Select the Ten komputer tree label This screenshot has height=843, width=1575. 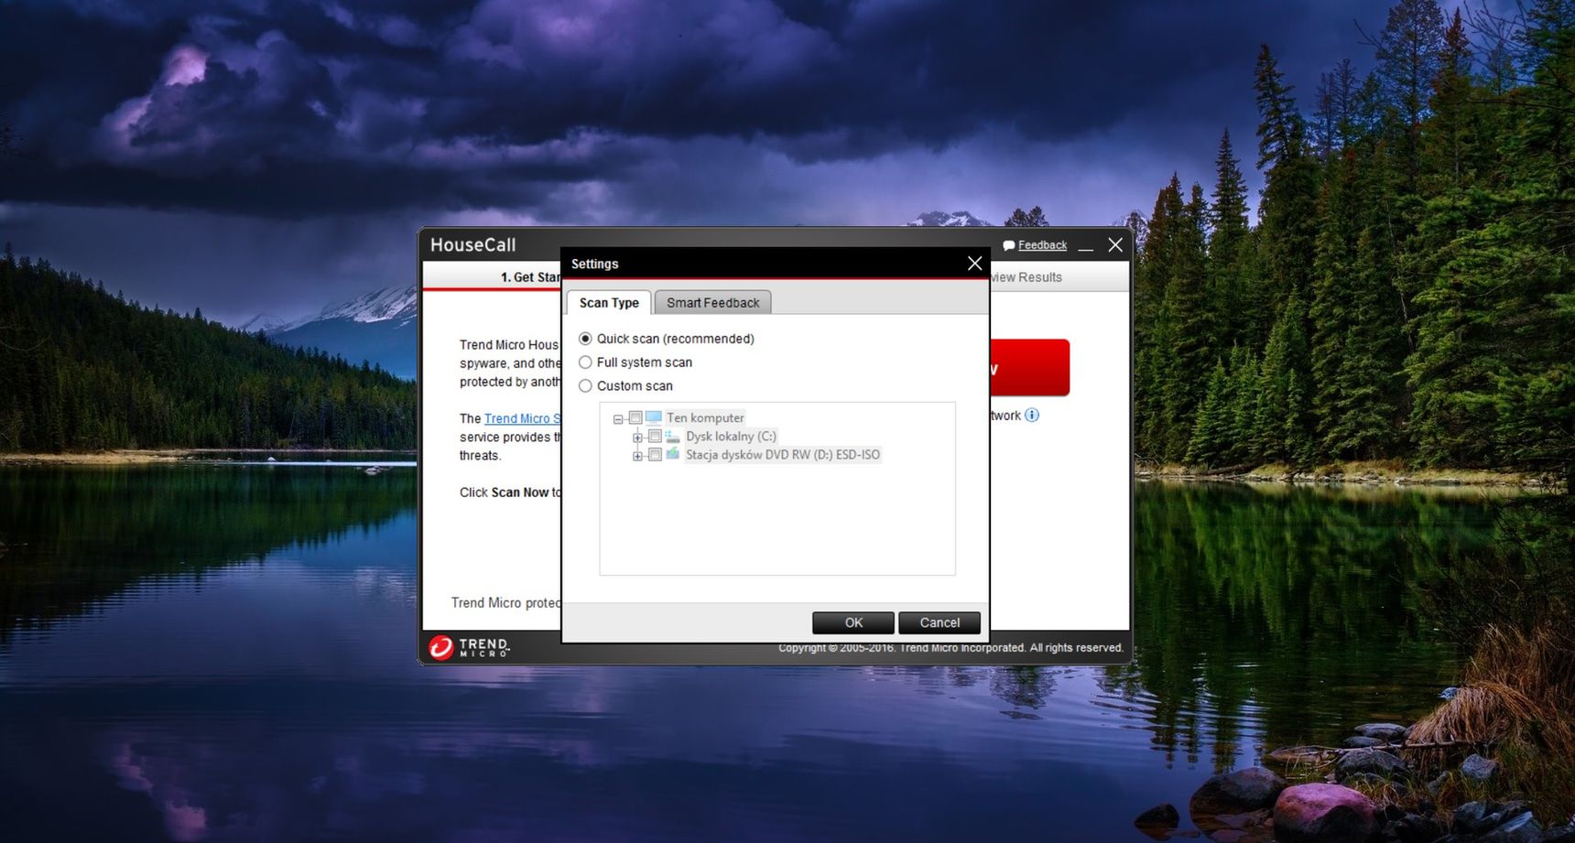[705, 418]
